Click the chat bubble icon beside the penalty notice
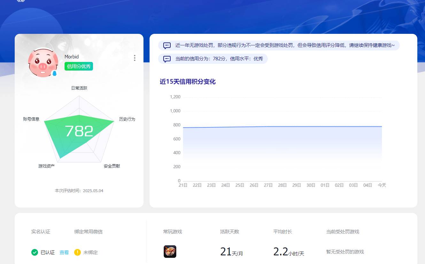 pyautogui.click(x=166, y=45)
